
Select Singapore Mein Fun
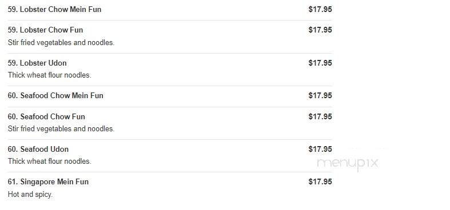48,181
